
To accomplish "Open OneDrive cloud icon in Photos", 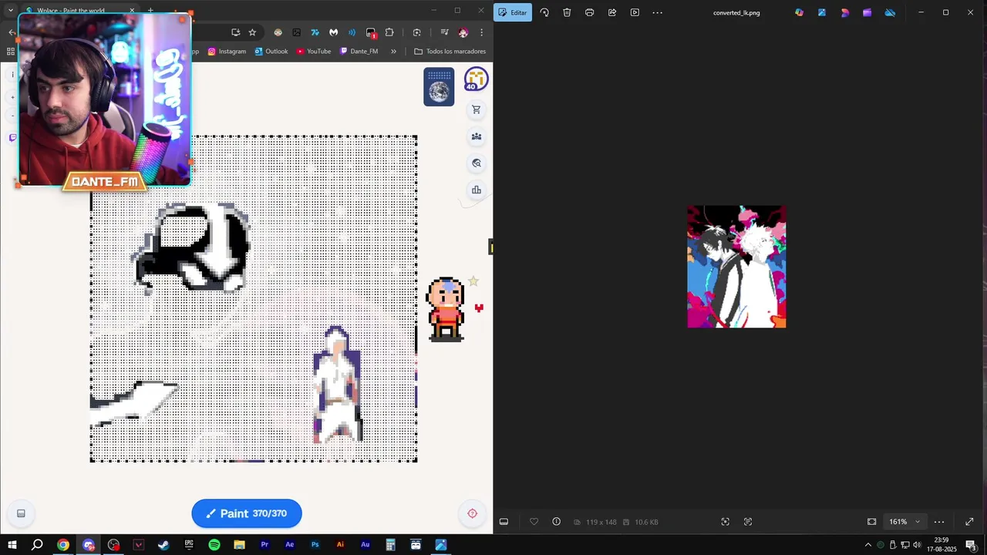I will click(890, 12).
